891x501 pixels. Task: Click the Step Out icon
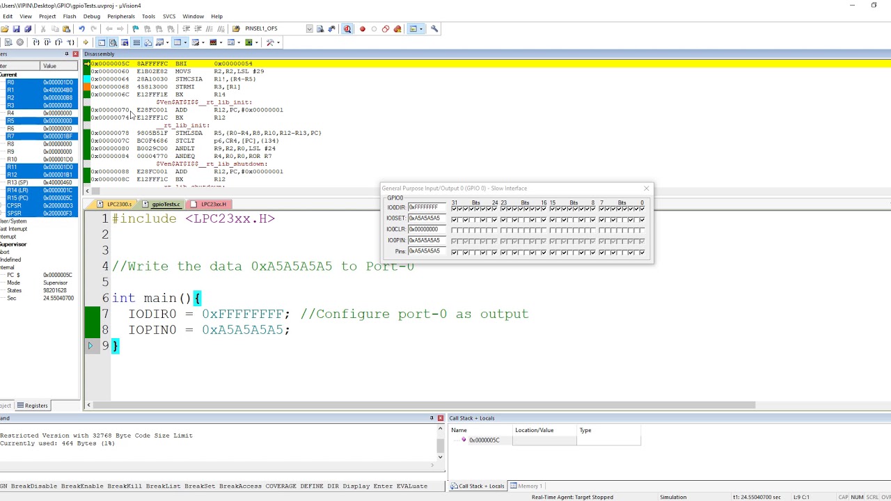click(58, 42)
